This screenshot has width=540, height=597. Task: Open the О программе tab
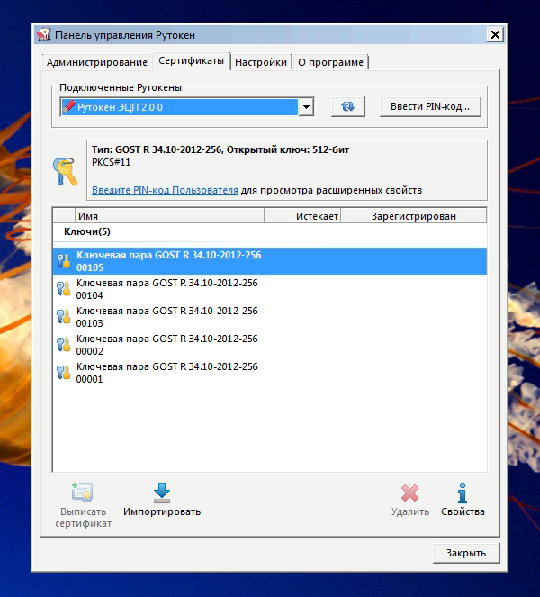click(330, 62)
